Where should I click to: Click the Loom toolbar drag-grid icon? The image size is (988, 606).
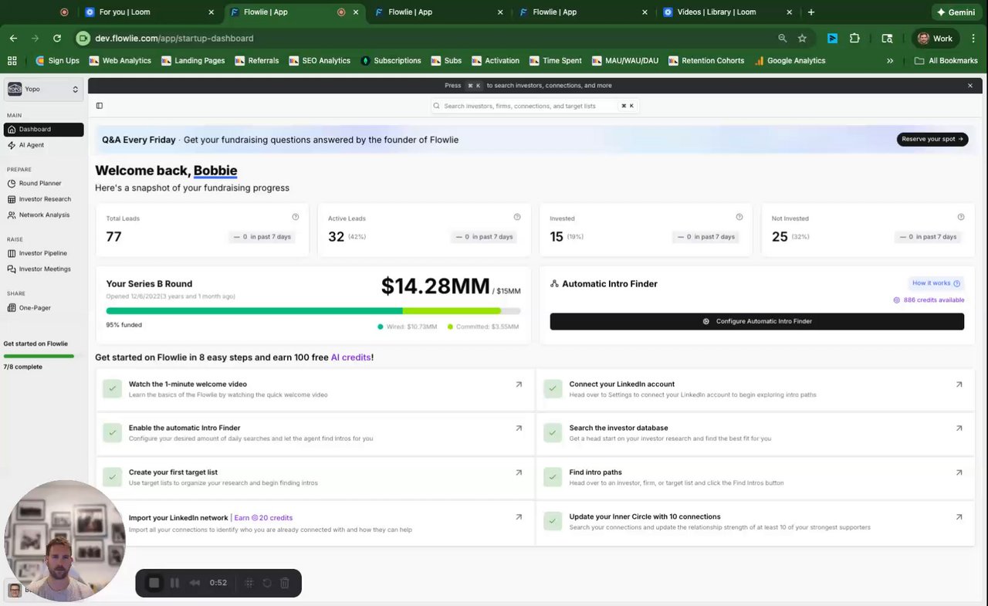coord(249,583)
